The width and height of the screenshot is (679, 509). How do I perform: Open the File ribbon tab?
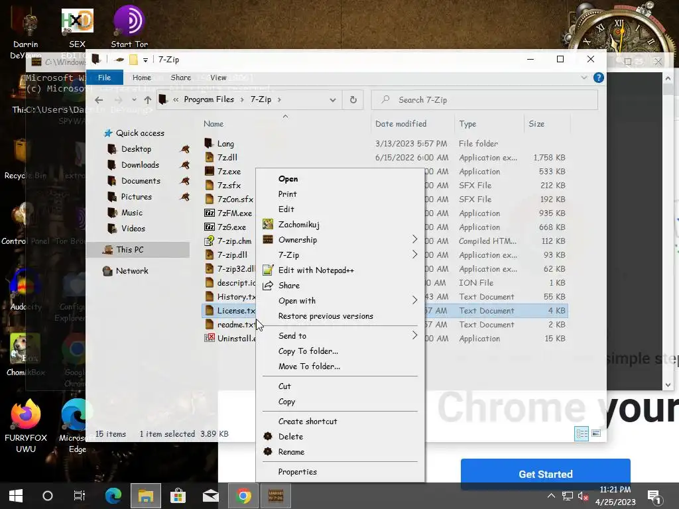pos(104,78)
